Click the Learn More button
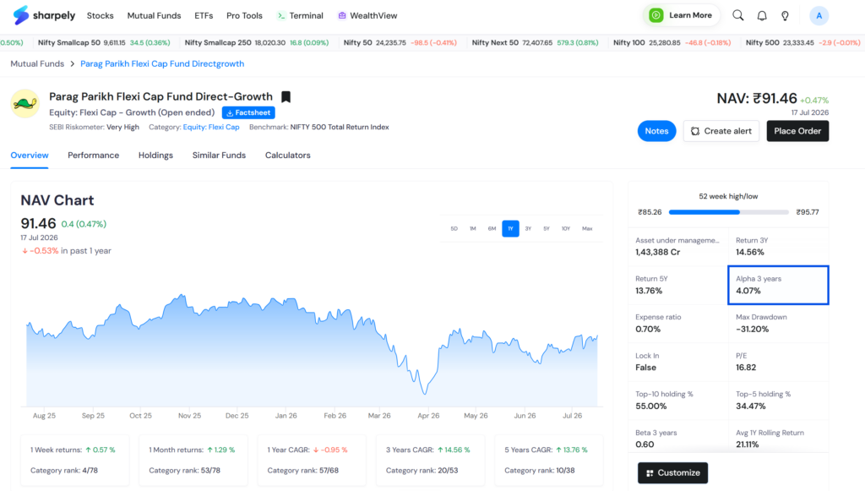The image size is (865, 491). coord(682,15)
